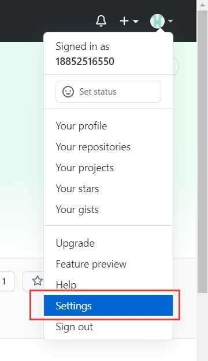Image resolution: width=208 pixels, height=361 pixels.
Task: Click the user avatar picture
Action: 157,21
